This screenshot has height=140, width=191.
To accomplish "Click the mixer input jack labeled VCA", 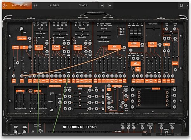I will (168, 76).
